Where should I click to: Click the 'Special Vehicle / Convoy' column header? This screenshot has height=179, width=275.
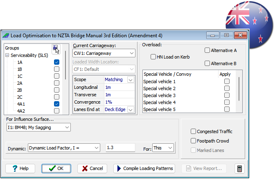click(167, 74)
